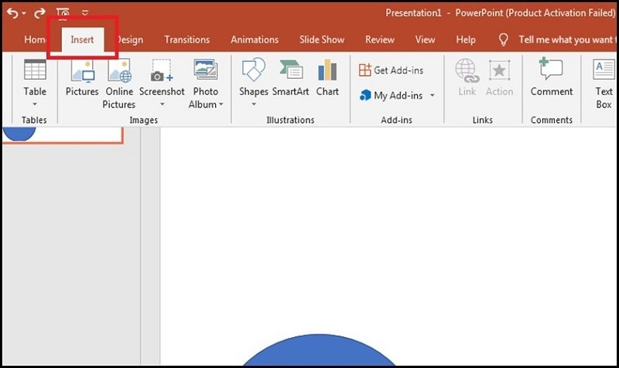Open the Shapes gallery dropdown

pos(253,104)
